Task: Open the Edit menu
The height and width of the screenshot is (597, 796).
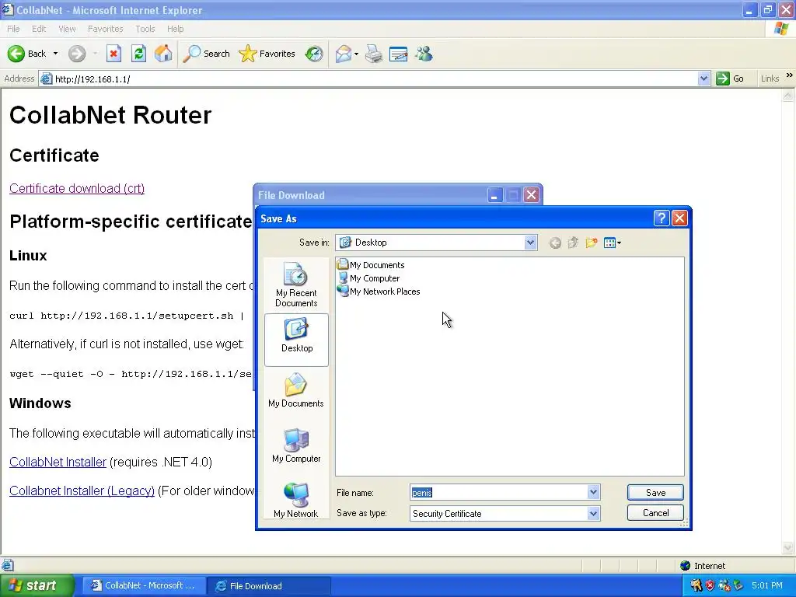Action: 39,29
